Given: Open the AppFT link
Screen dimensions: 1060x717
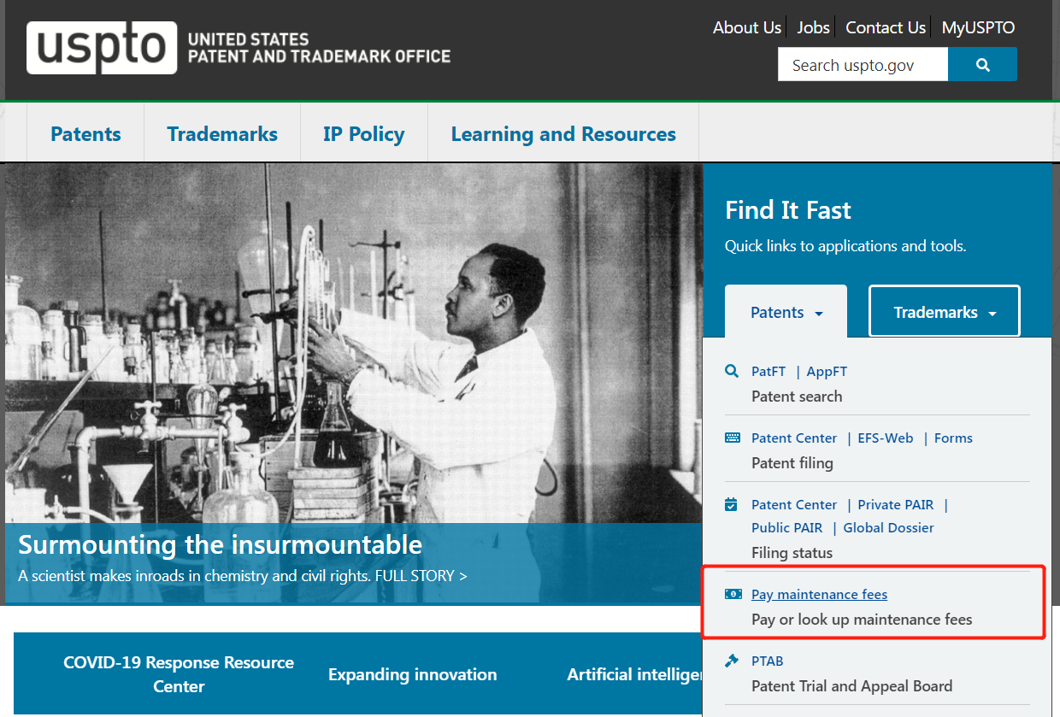Looking at the screenshot, I should click(827, 371).
